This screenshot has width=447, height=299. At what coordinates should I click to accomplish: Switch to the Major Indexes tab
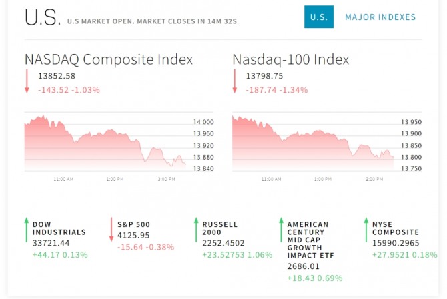(380, 17)
